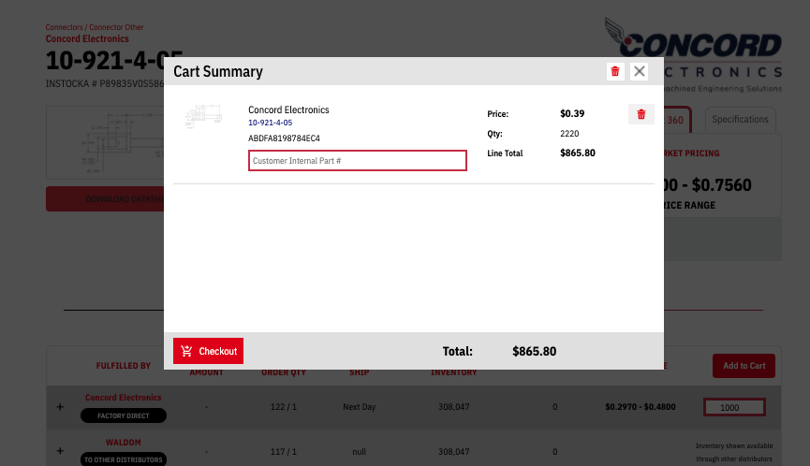Select the cart product thumbnail image

pyautogui.click(x=203, y=116)
